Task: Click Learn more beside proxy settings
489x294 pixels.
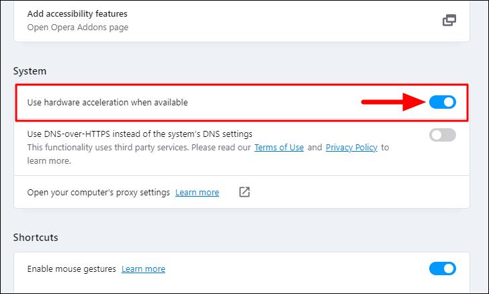Action: coord(197,193)
